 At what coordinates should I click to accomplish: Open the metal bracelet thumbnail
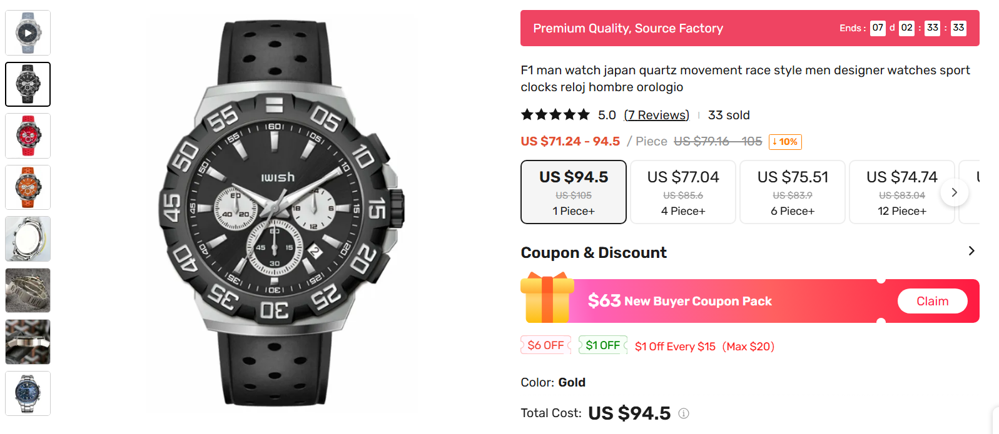tap(28, 290)
